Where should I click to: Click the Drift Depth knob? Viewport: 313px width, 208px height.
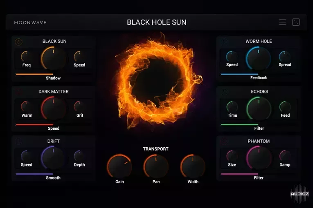pyautogui.click(x=79, y=156)
